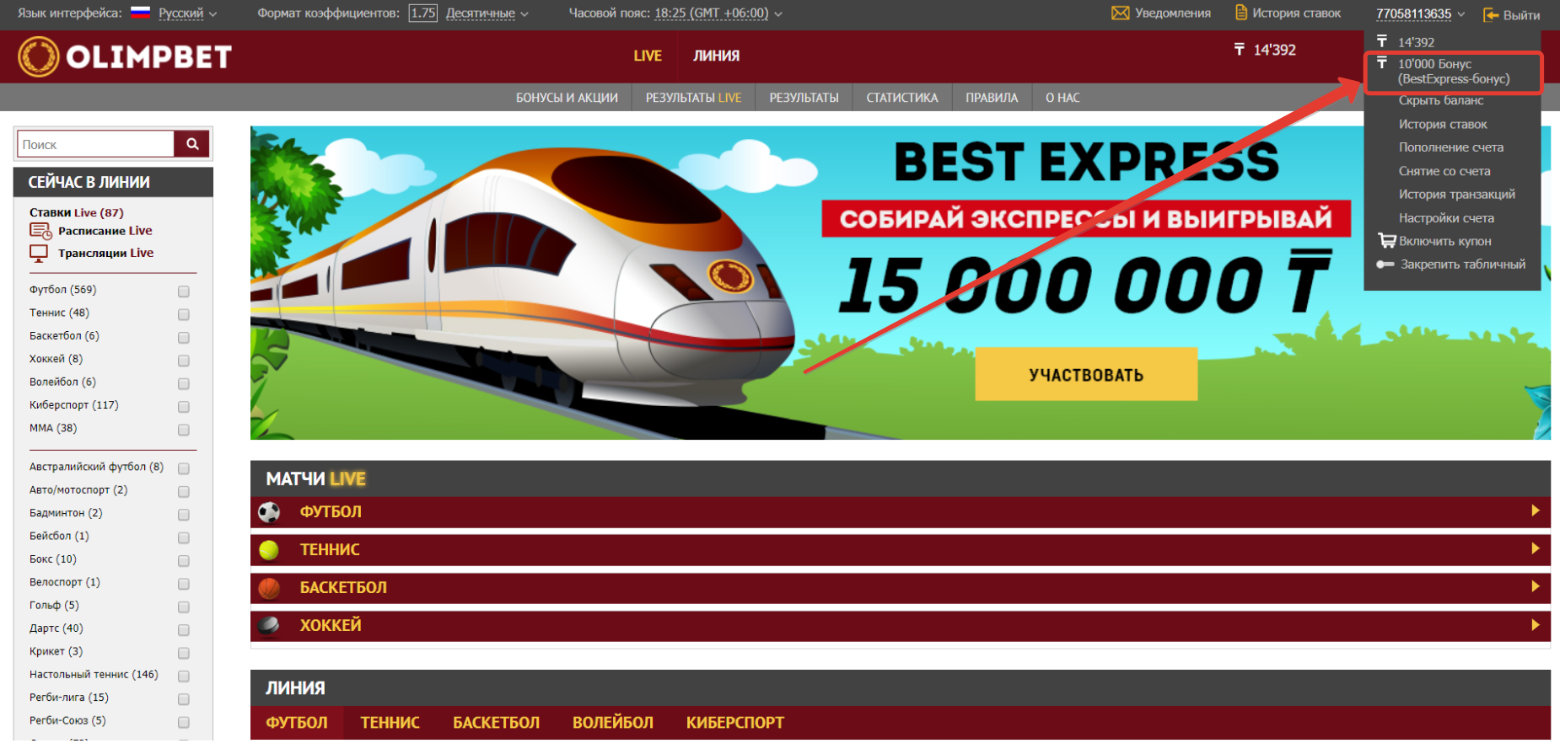Expand the ХОККЕЙ live matches row
Screen dimensions: 1560x754
click(x=900, y=625)
